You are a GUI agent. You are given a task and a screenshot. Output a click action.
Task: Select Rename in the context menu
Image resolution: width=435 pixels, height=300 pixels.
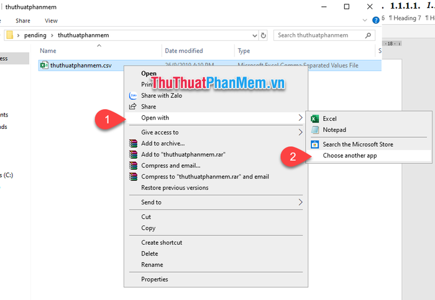(152, 265)
